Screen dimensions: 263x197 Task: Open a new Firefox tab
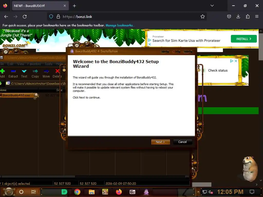(74, 6)
